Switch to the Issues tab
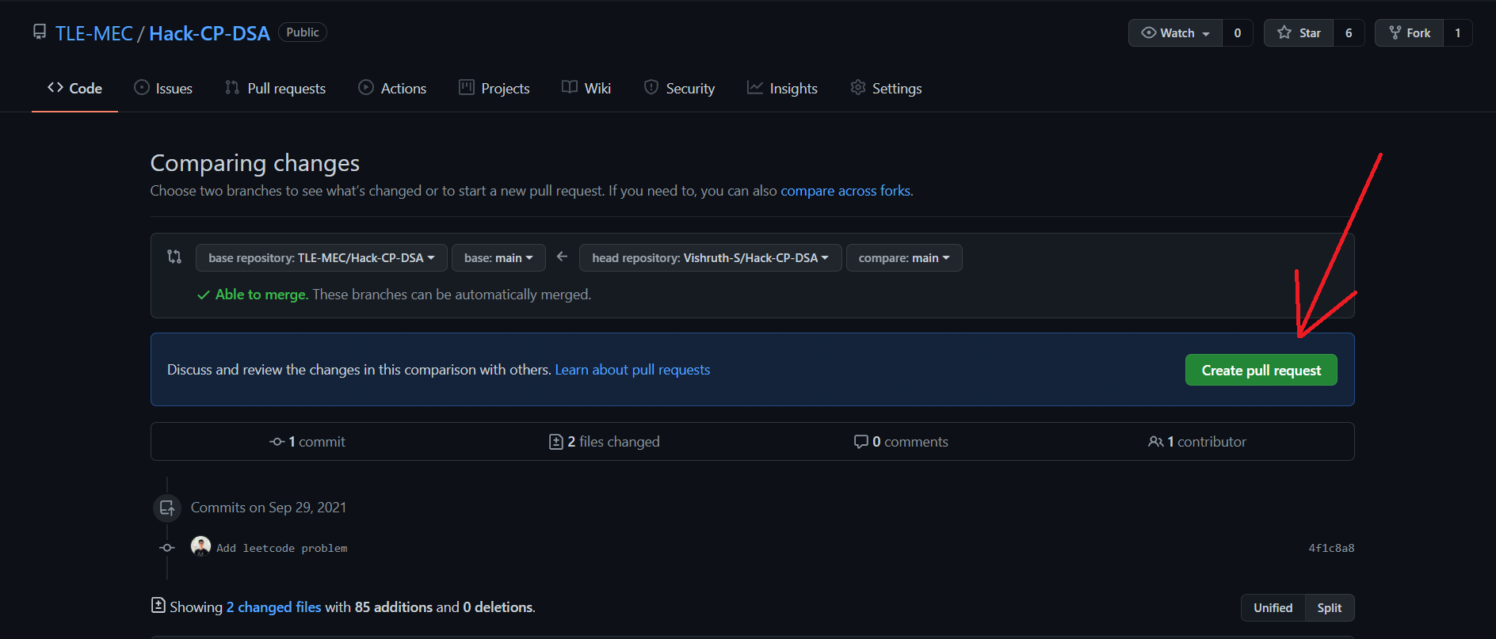Screen dimensions: 1496x639 point(163,88)
